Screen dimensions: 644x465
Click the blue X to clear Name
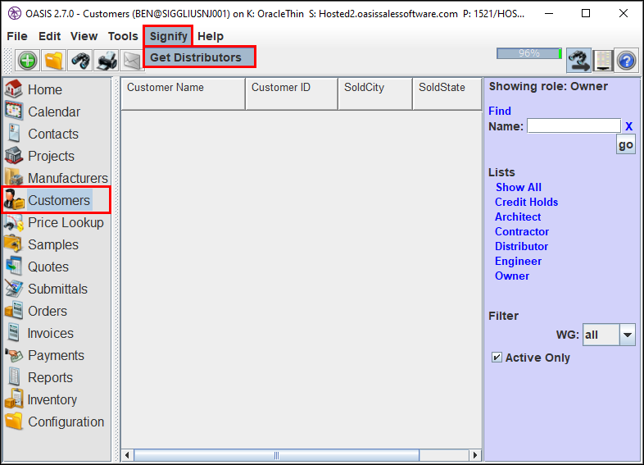tap(628, 126)
